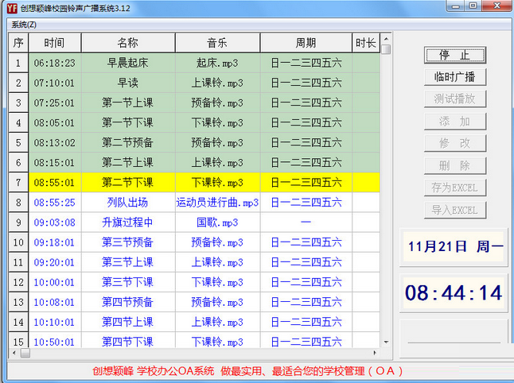The height and width of the screenshot is (383, 514).
Task: Click row number 15 header
Action: click(x=18, y=340)
